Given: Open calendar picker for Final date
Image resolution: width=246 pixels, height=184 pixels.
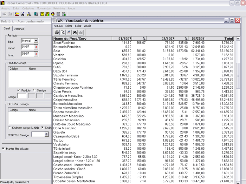Looking at the screenshot, I should tap(36, 54).
